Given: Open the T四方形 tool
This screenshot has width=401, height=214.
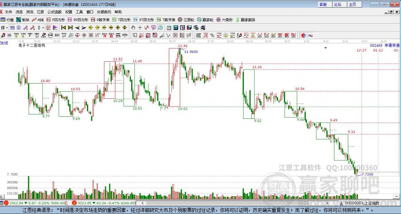Looking at the screenshot, I should tap(121, 20).
